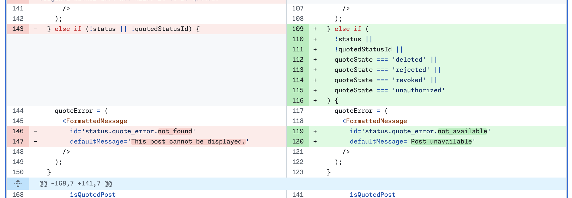
Task: Click the 'This post cannot be displayed.' string
Action: coord(188,141)
